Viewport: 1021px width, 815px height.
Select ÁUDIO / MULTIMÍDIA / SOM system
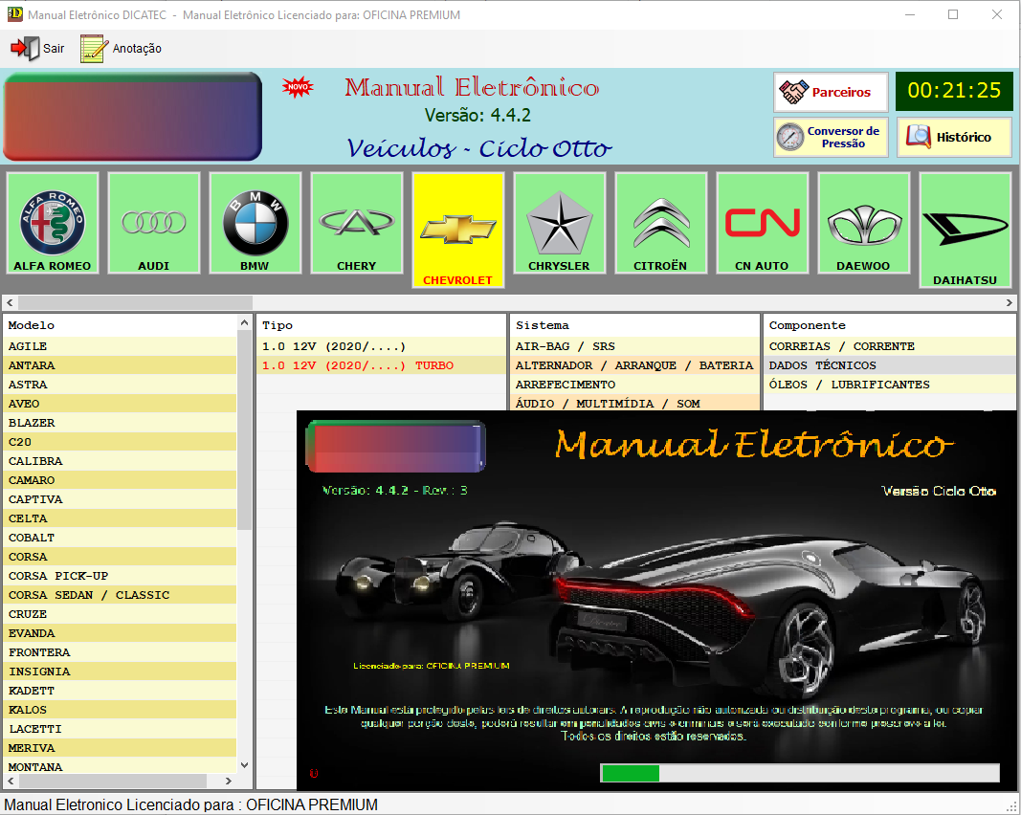634,404
